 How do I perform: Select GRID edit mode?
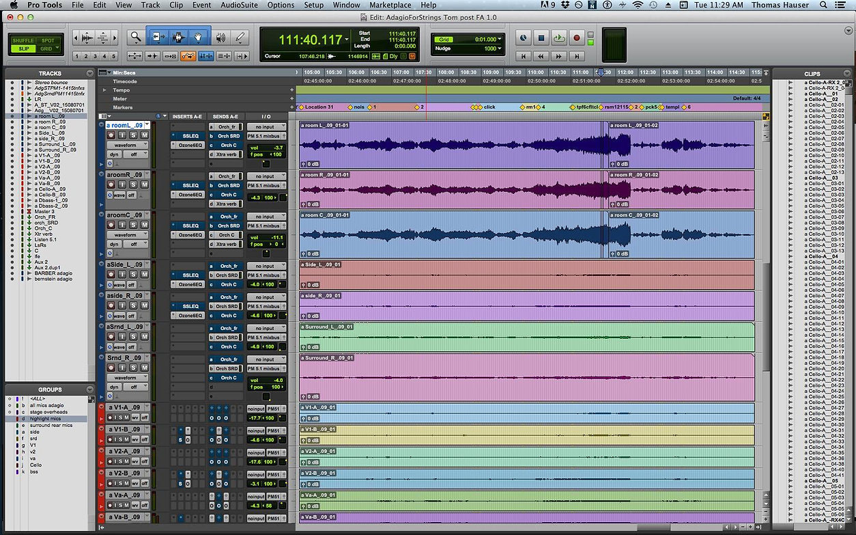point(47,49)
